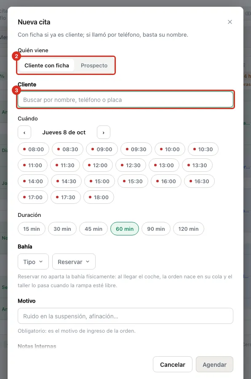Click the Cuándo label
Screen dimensions: 251x379
pos(27,118)
